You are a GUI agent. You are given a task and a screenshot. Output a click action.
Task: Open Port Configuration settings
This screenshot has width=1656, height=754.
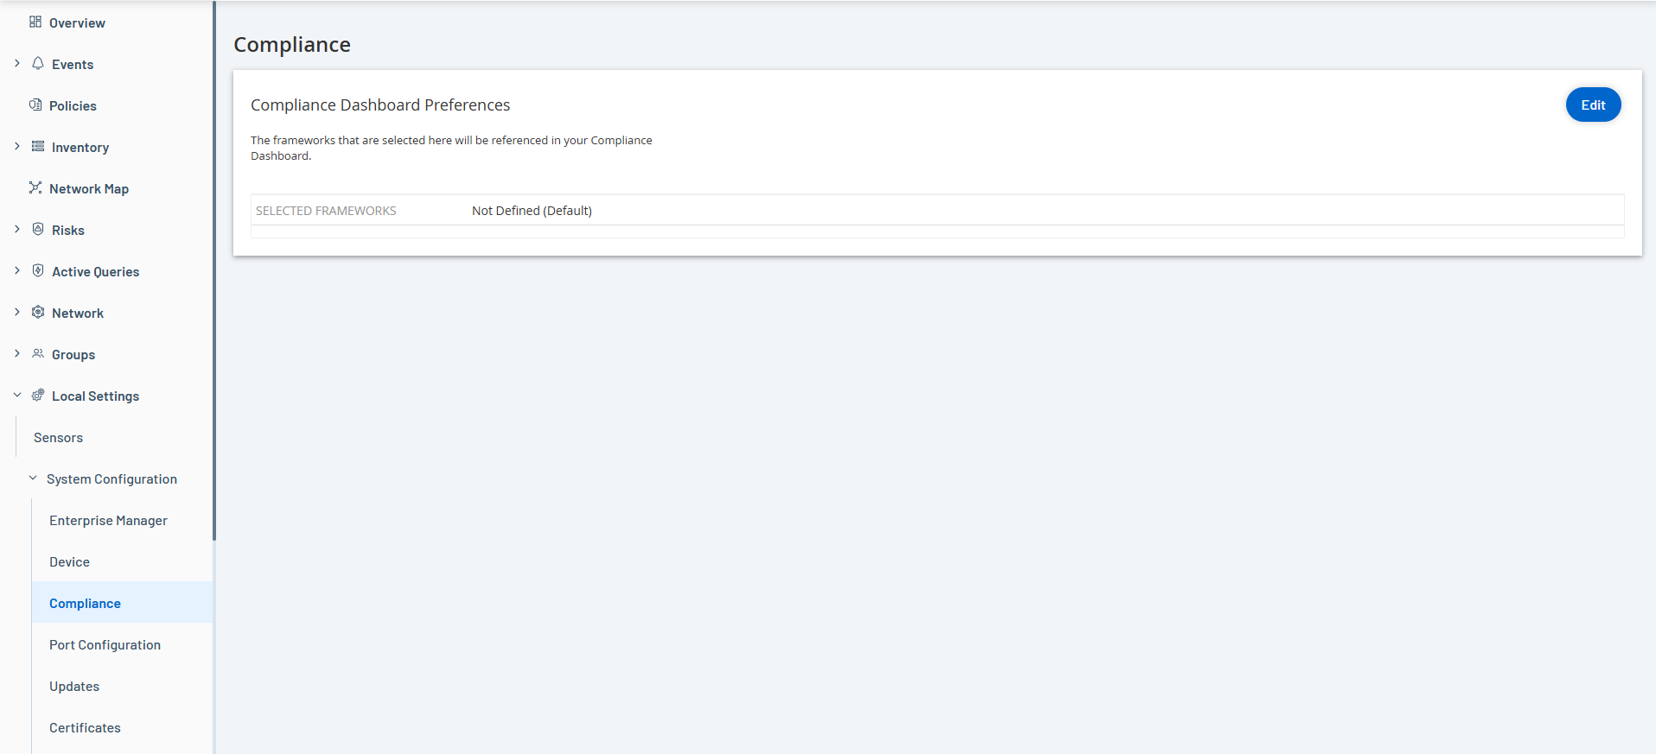coord(105,645)
